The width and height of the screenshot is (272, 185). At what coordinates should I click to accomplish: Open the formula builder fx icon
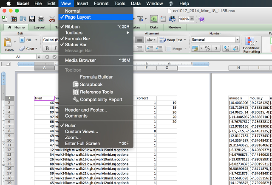click(x=154, y=19)
